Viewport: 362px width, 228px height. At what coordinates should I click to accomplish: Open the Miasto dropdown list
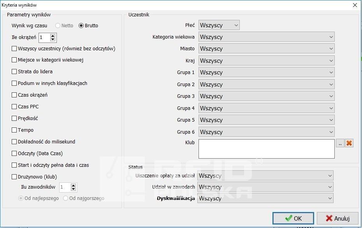(266, 49)
